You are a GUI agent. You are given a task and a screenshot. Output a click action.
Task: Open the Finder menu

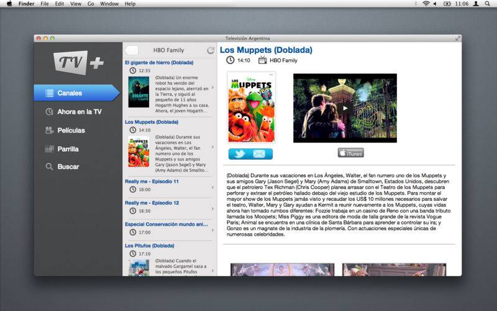tap(26, 4)
